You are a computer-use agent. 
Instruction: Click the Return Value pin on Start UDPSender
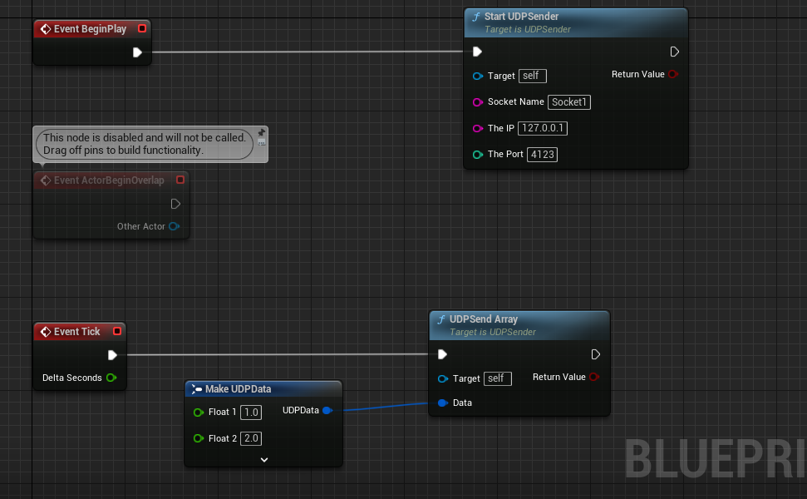(x=672, y=74)
